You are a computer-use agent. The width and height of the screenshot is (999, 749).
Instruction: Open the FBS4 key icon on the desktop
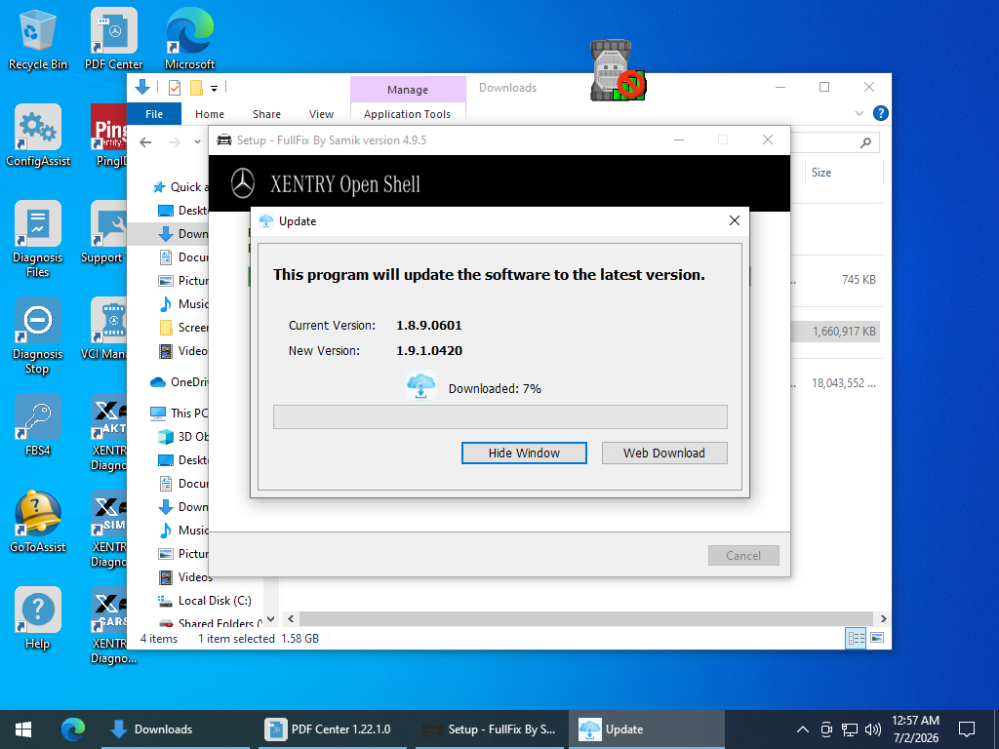tap(38, 425)
